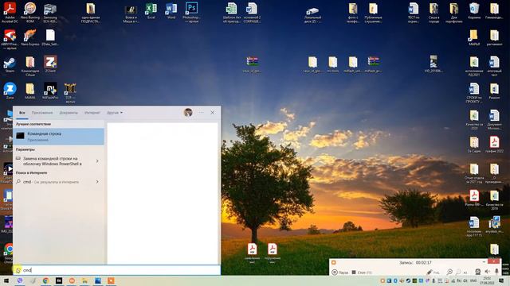The height and width of the screenshot is (286, 510).
Task: Open Google Chrome from the taskbar
Action: (x=46, y=280)
